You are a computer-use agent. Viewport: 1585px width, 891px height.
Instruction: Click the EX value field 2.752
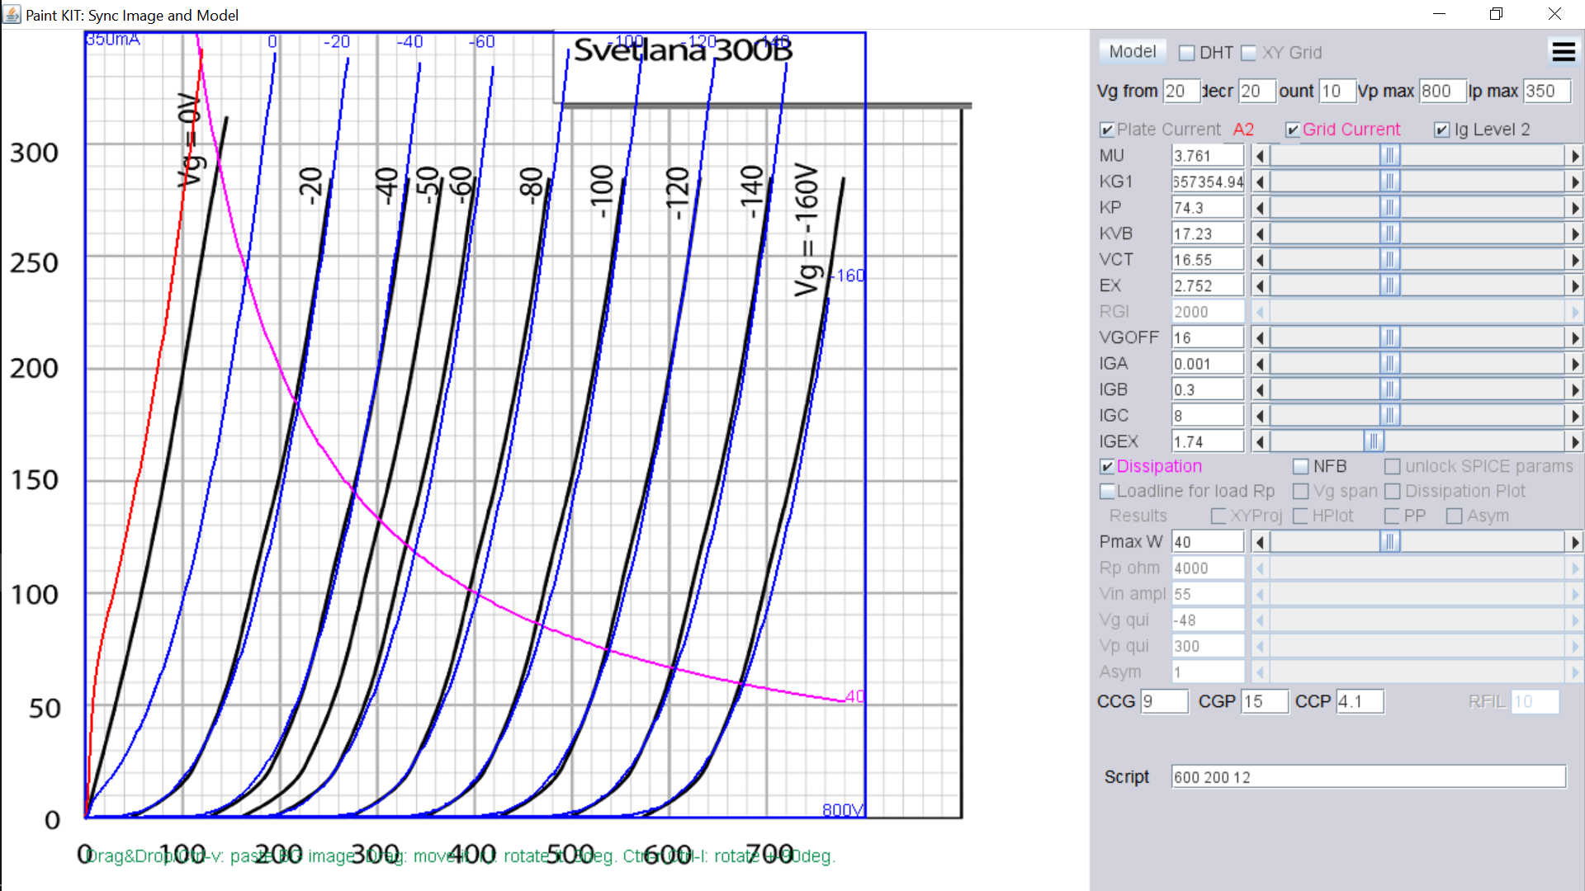1208,286
